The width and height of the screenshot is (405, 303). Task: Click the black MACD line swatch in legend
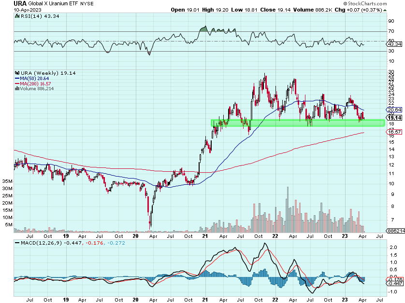point(17,243)
